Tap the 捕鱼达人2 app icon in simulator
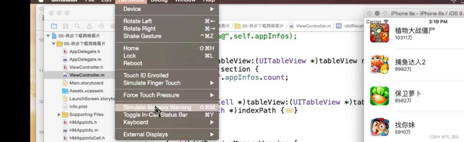This screenshot has height=142, width=464. pyautogui.click(x=380, y=64)
